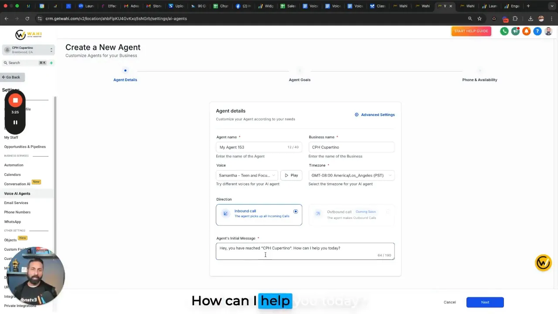The image size is (558, 314).
Task: Click the blue help question icon
Action: coord(538,31)
